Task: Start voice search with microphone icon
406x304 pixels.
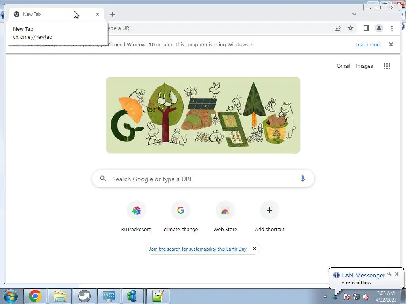Action: tap(303, 179)
